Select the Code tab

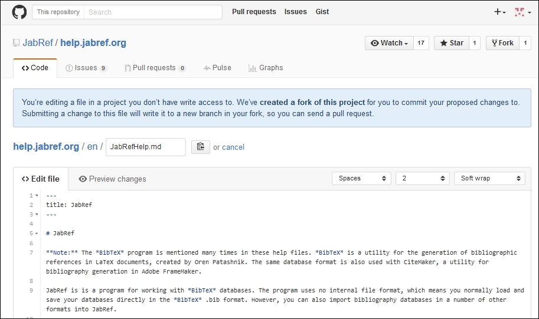(x=35, y=68)
